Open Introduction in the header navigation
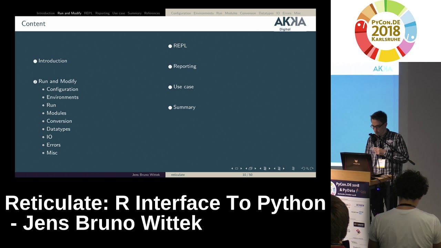 (46, 13)
